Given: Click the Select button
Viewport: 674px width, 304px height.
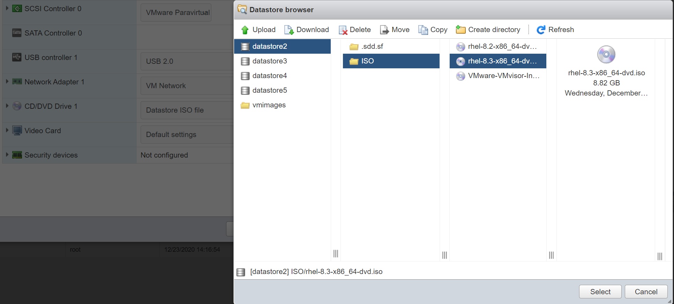Looking at the screenshot, I should click(600, 292).
